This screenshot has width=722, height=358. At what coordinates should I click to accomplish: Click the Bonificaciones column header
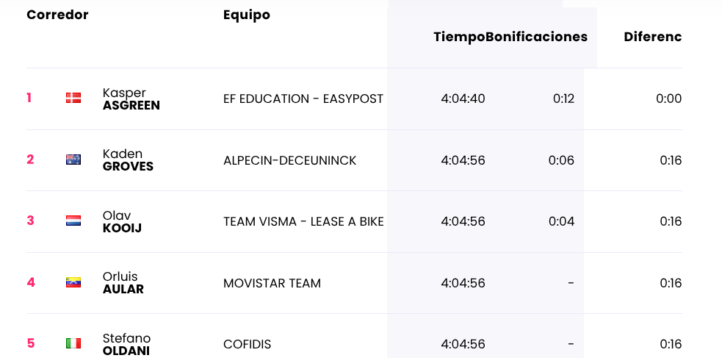[x=536, y=37]
